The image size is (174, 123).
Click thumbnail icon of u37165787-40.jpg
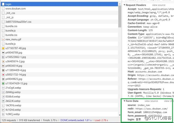[x=3, y=48]
